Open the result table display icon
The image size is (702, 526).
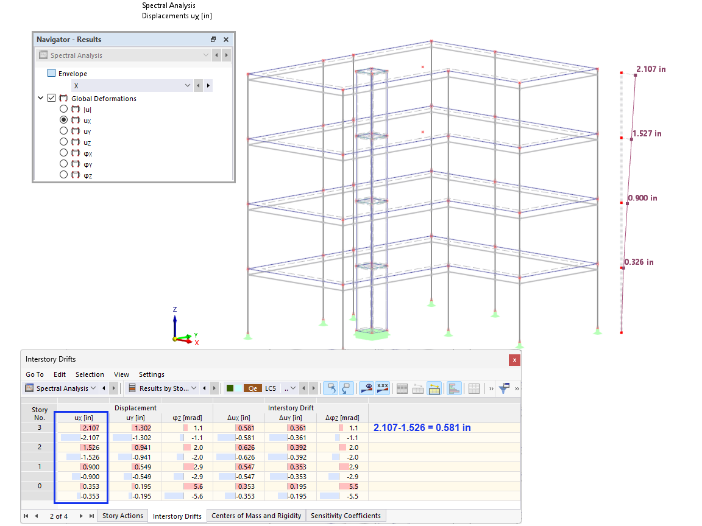473,388
